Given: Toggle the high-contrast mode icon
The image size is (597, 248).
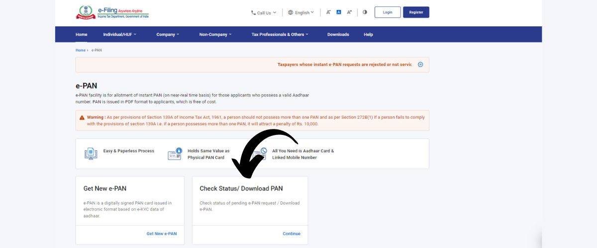Looking at the screenshot, I should coord(365,12).
